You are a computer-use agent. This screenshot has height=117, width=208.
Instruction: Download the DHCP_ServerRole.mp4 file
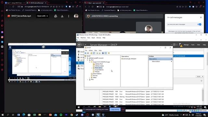coord(62,16)
